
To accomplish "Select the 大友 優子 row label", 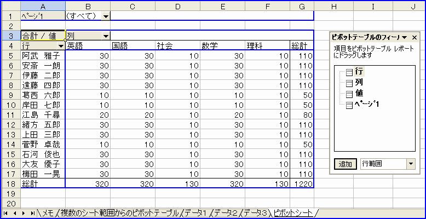I will pyautogui.click(x=43, y=164).
